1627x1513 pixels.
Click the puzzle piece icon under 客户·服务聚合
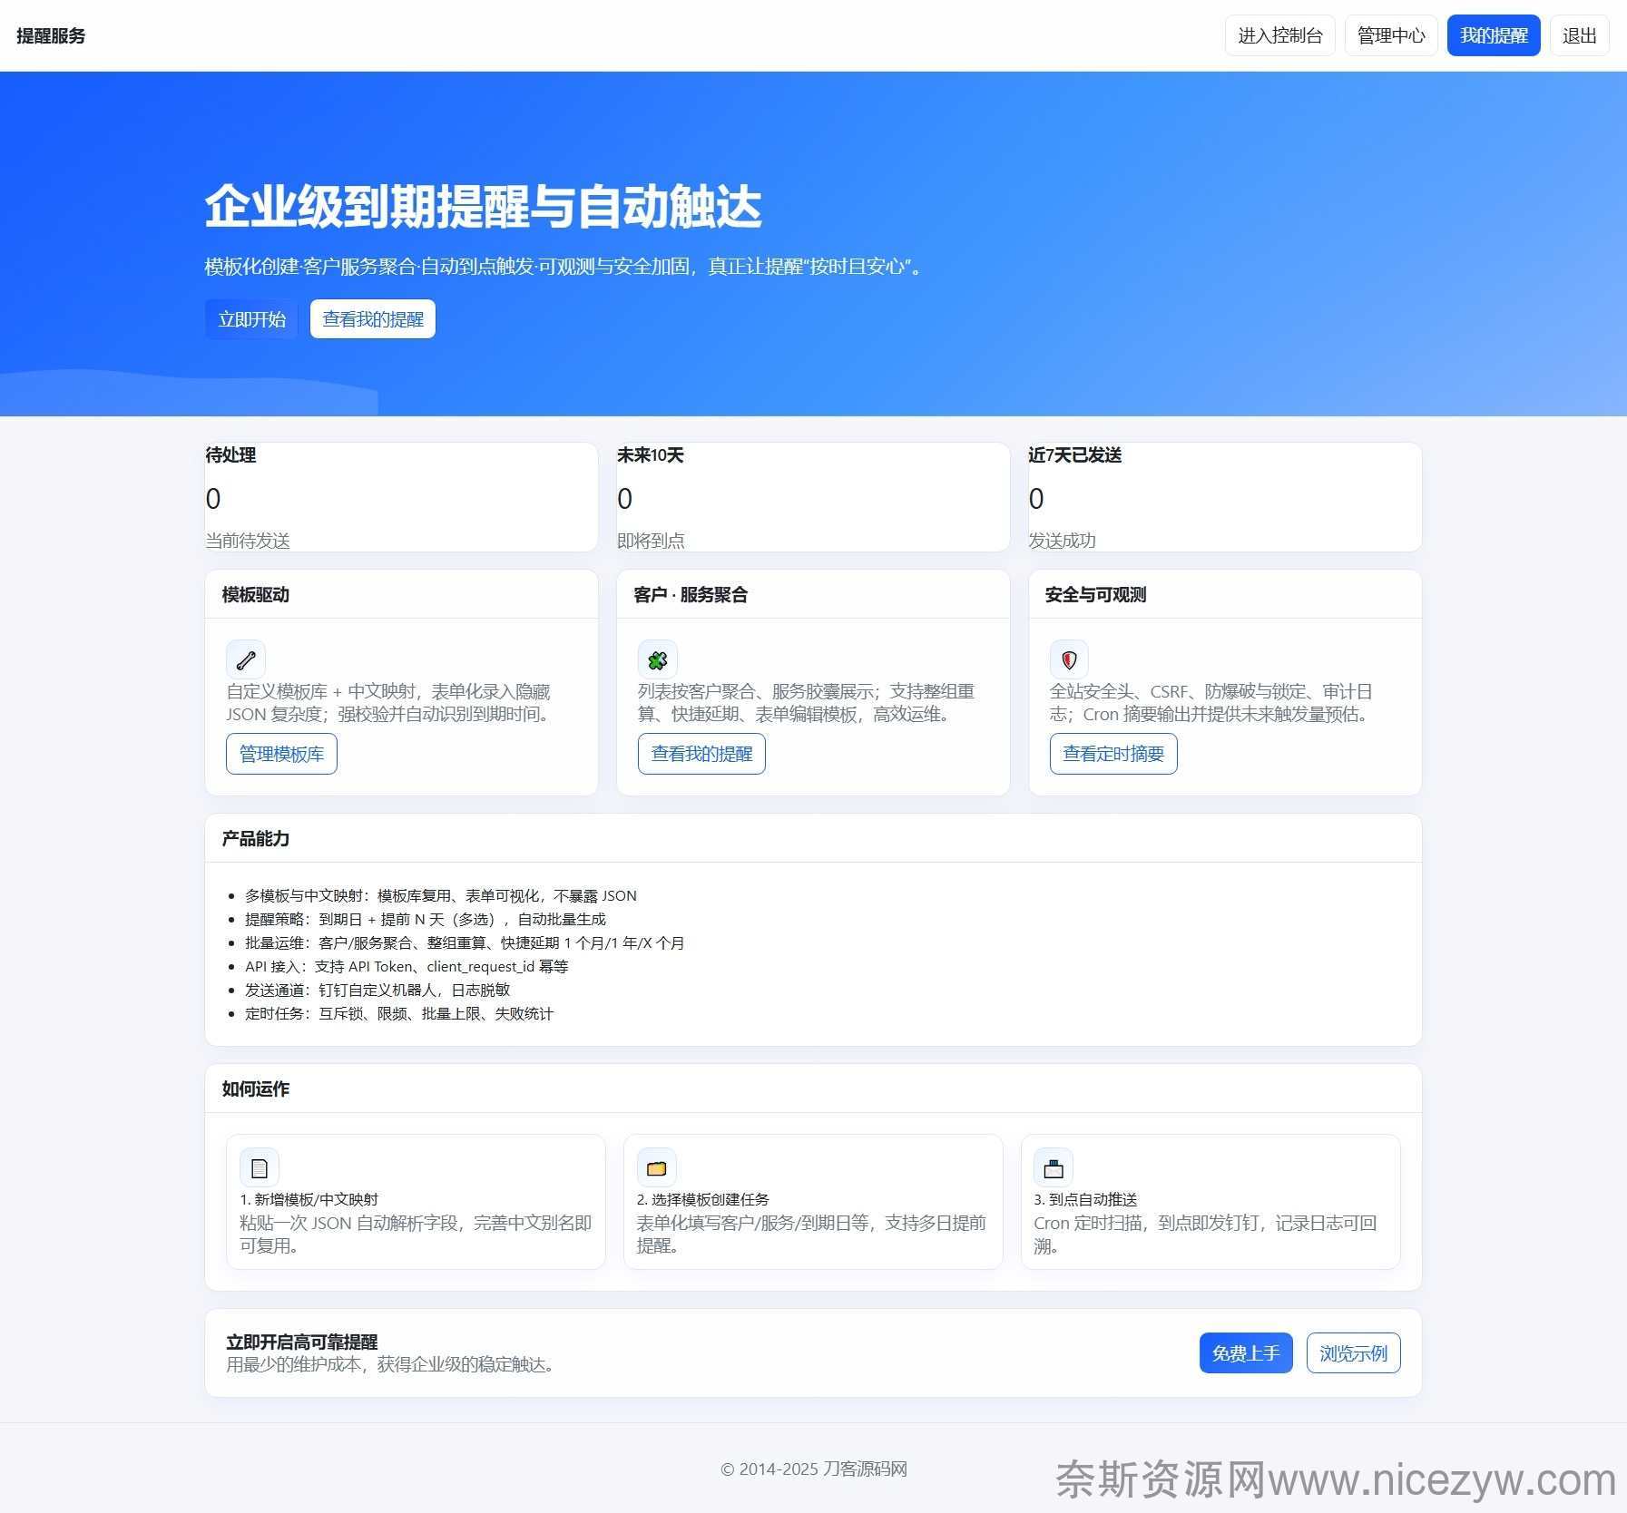(658, 660)
